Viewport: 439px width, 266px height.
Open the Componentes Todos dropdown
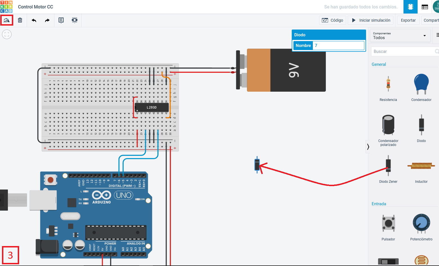click(400, 36)
